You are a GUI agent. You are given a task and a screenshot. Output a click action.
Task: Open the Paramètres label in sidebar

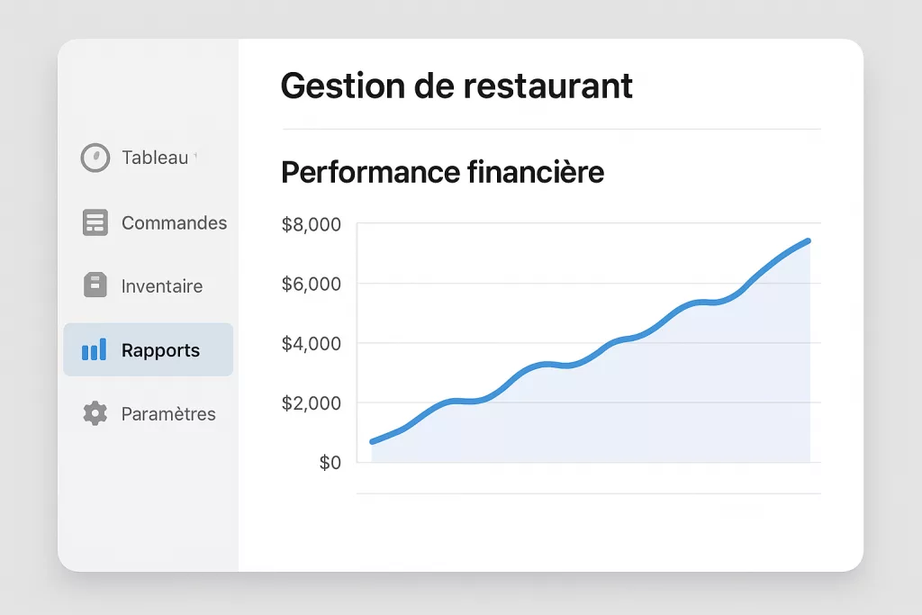(168, 414)
